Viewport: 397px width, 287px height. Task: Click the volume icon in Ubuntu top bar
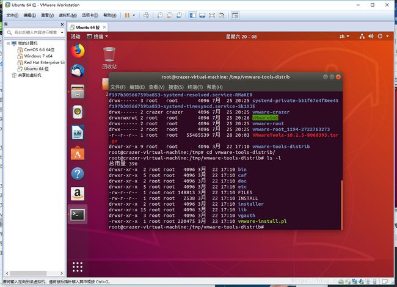(371, 37)
